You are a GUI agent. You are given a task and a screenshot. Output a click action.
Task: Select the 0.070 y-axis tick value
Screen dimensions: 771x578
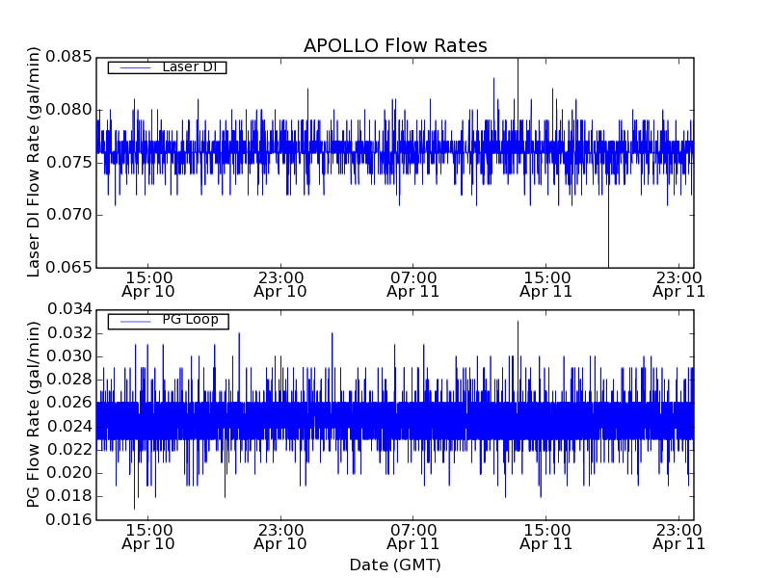tap(68, 215)
